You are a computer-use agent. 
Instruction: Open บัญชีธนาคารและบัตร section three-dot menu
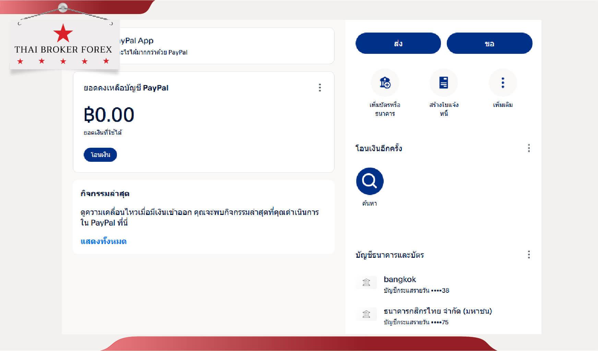(x=529, y=255)
